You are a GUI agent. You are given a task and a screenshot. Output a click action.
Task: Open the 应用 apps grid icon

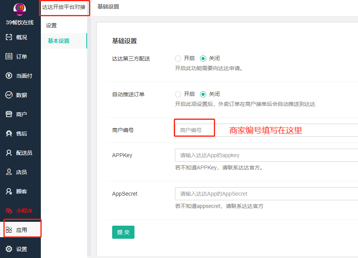(9, 230)
